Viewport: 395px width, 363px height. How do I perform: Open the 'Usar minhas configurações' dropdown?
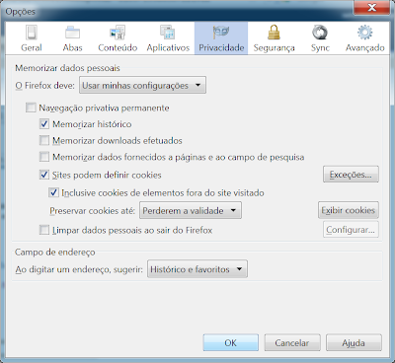click(142, 85)
